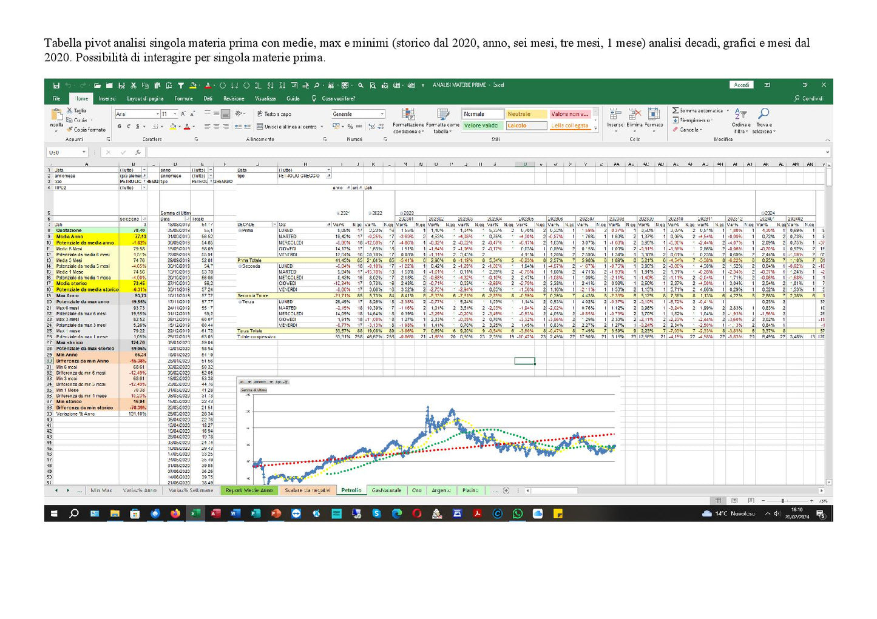Click the Accedi sign-in button
The width and height of the screenshot is (877, 619).
point(741,85)
